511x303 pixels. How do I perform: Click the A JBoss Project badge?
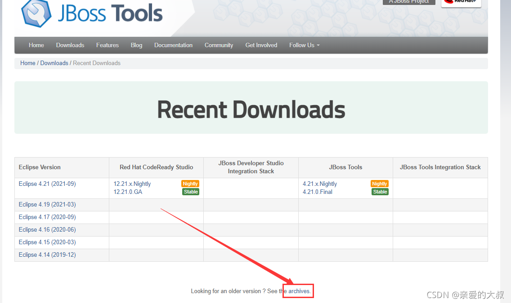coord(409,2)
